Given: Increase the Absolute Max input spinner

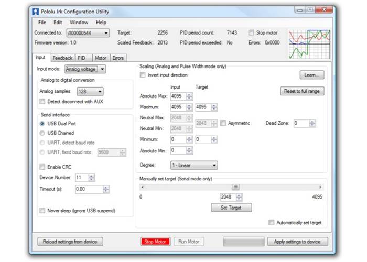Looking at the screenshot, I should click(189, 94).
